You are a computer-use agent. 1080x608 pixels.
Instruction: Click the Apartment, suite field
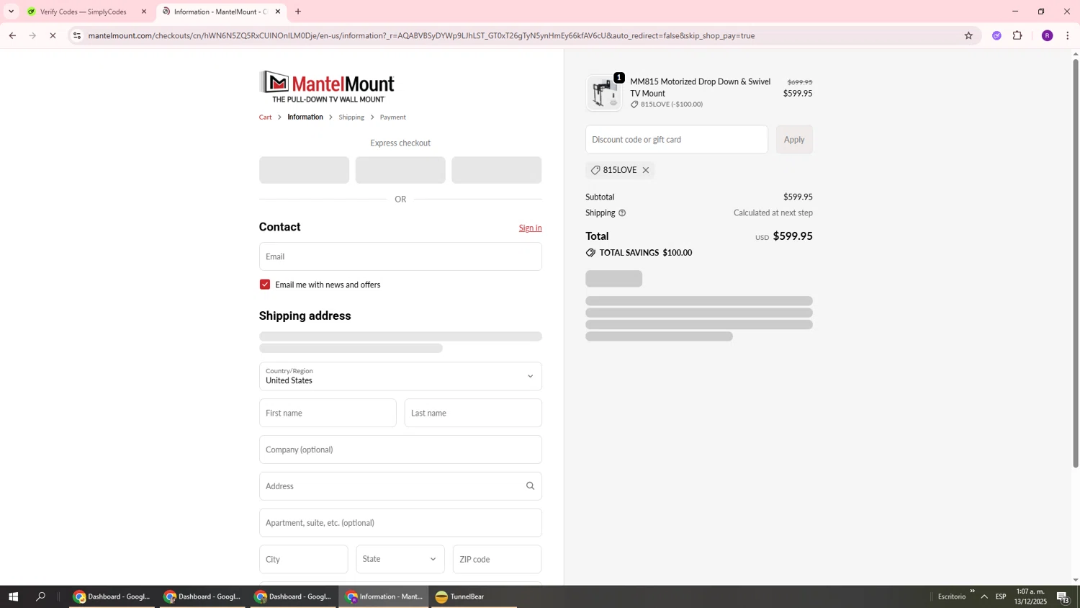(400, 523)
